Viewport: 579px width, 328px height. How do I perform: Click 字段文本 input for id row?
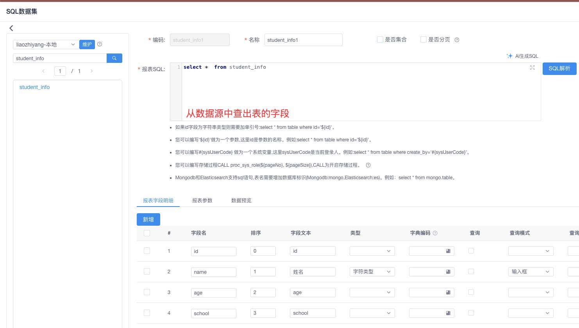pyautogui.click(x=313, y=251)
